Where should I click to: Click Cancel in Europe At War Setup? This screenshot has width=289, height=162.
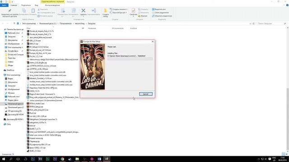pos(145,94)
